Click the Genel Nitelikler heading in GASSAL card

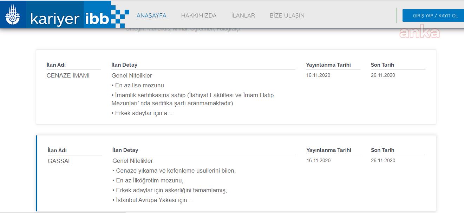(x=133, y=161)
